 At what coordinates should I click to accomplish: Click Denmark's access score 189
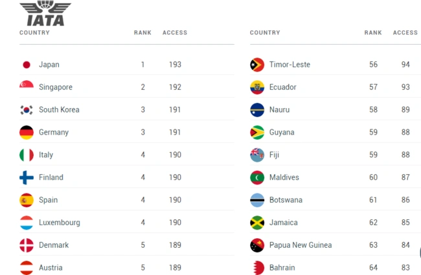175,245
